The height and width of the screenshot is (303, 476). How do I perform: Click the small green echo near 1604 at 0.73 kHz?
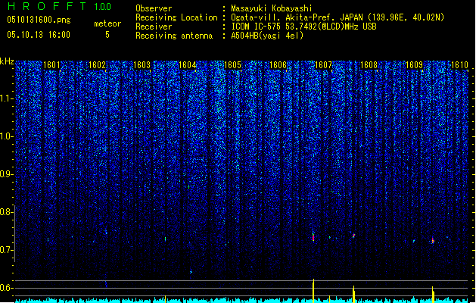165,239
